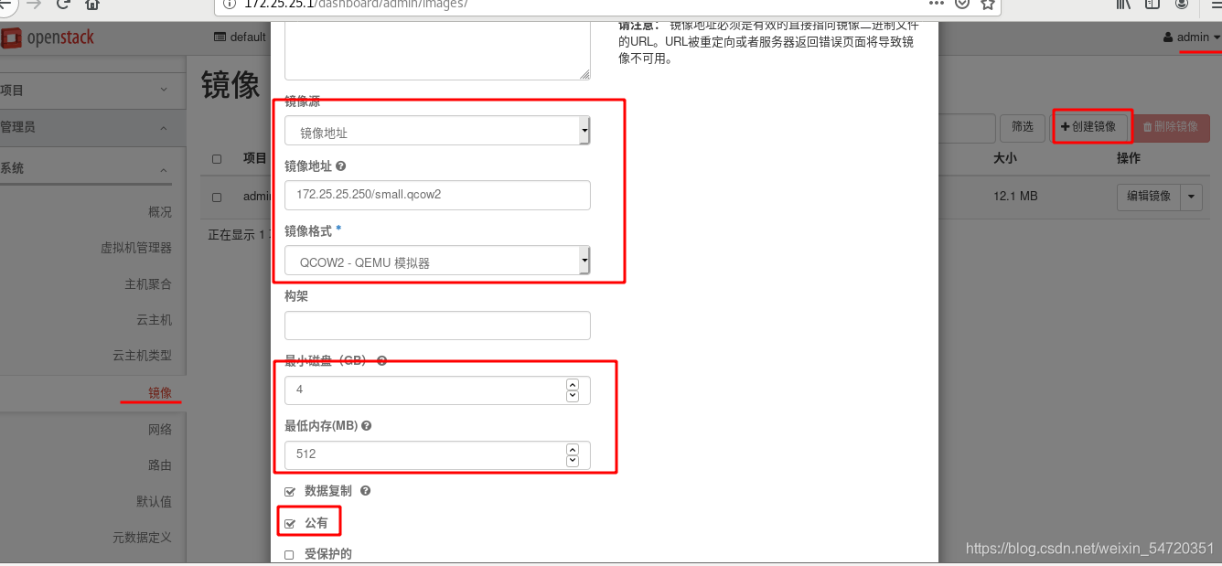Screen dimensions: 1222x566
Task: Uncheck the 公有 checkbox
Action: (x=290, y=524)
